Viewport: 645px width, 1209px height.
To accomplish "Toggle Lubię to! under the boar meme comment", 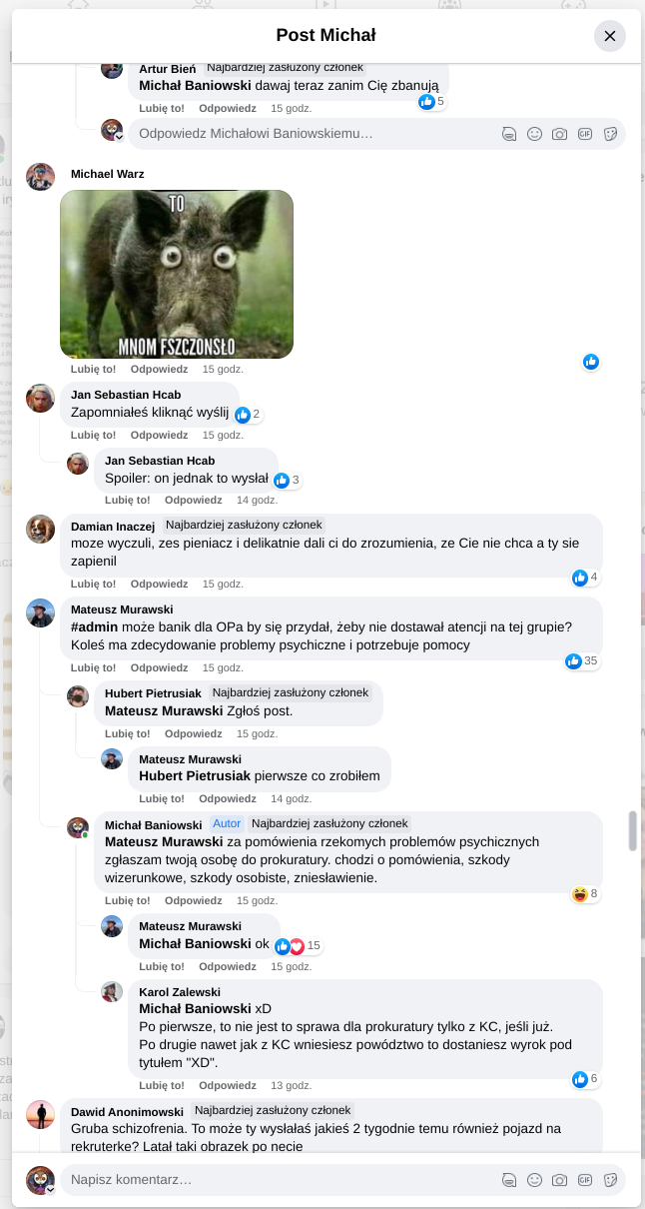I will pyautogui.click(x=93, y=369).
